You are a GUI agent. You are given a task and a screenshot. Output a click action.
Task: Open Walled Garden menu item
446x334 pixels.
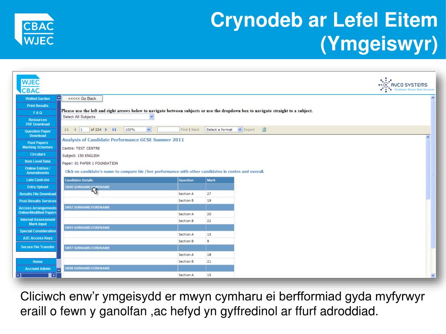coord(37,99)
